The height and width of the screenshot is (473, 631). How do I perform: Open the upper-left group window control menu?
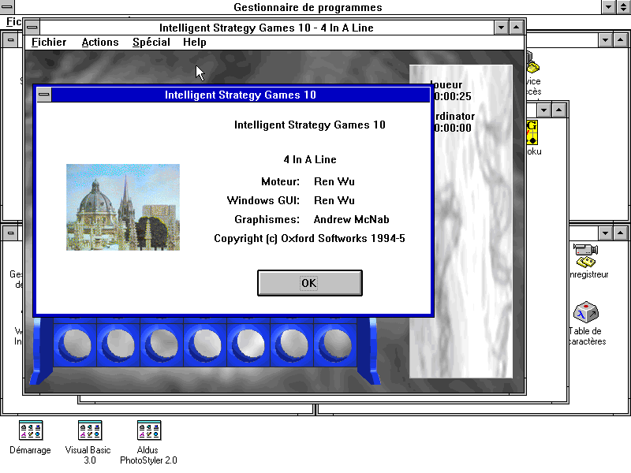(x=10, y=40)
